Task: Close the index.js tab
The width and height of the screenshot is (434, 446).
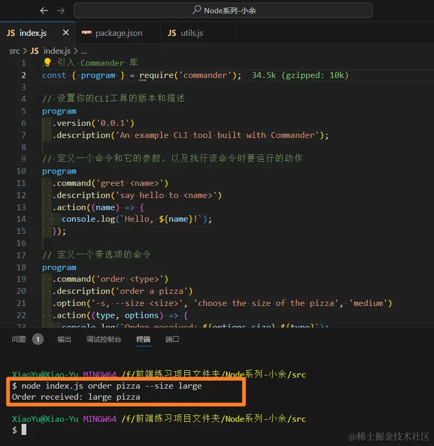Action: pos(66,33)
